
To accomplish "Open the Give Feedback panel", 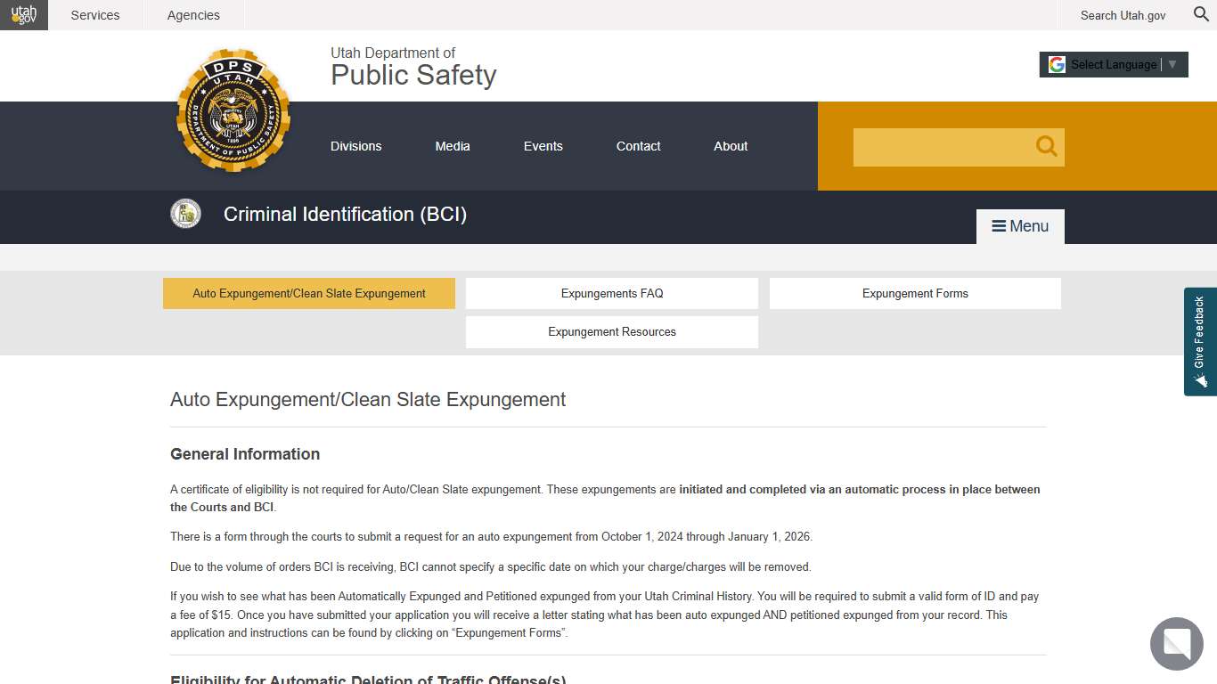I will click(1199, 342).
